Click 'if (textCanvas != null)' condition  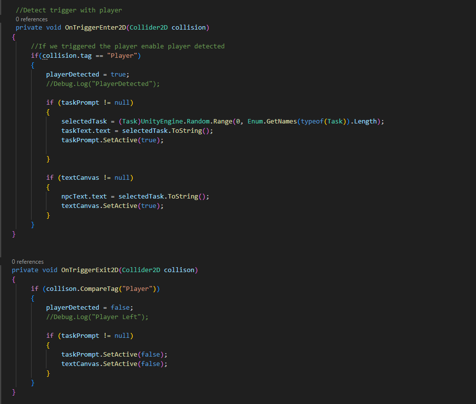90,178
